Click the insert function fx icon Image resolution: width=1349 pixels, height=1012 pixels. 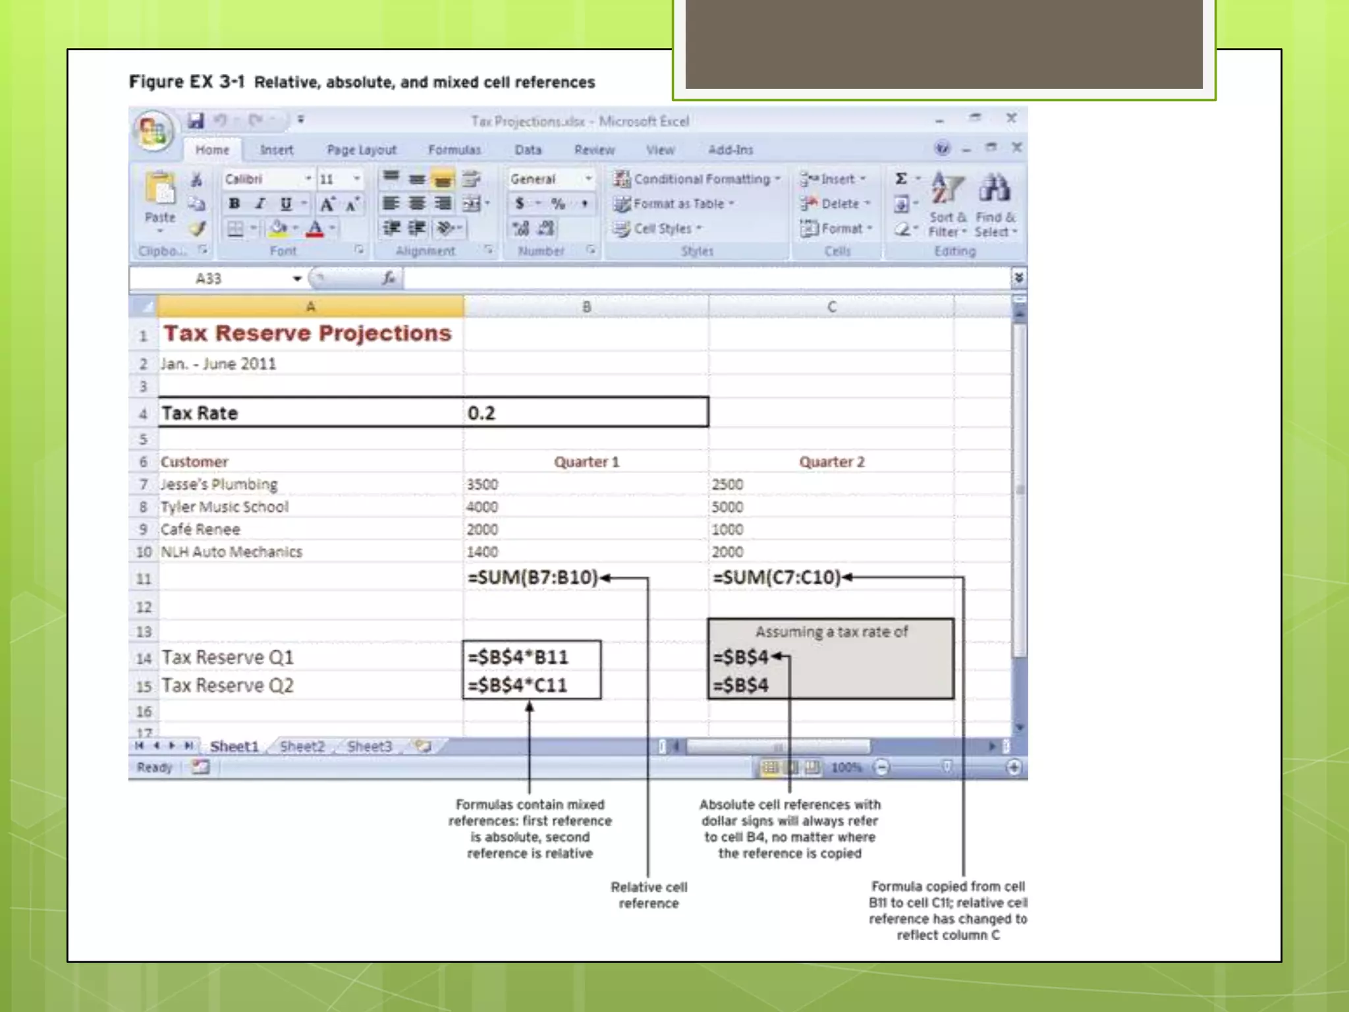[x=389, y=279]
